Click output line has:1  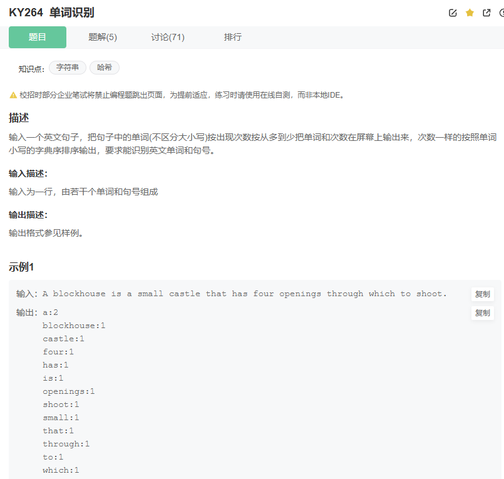[x=56, y=365]
